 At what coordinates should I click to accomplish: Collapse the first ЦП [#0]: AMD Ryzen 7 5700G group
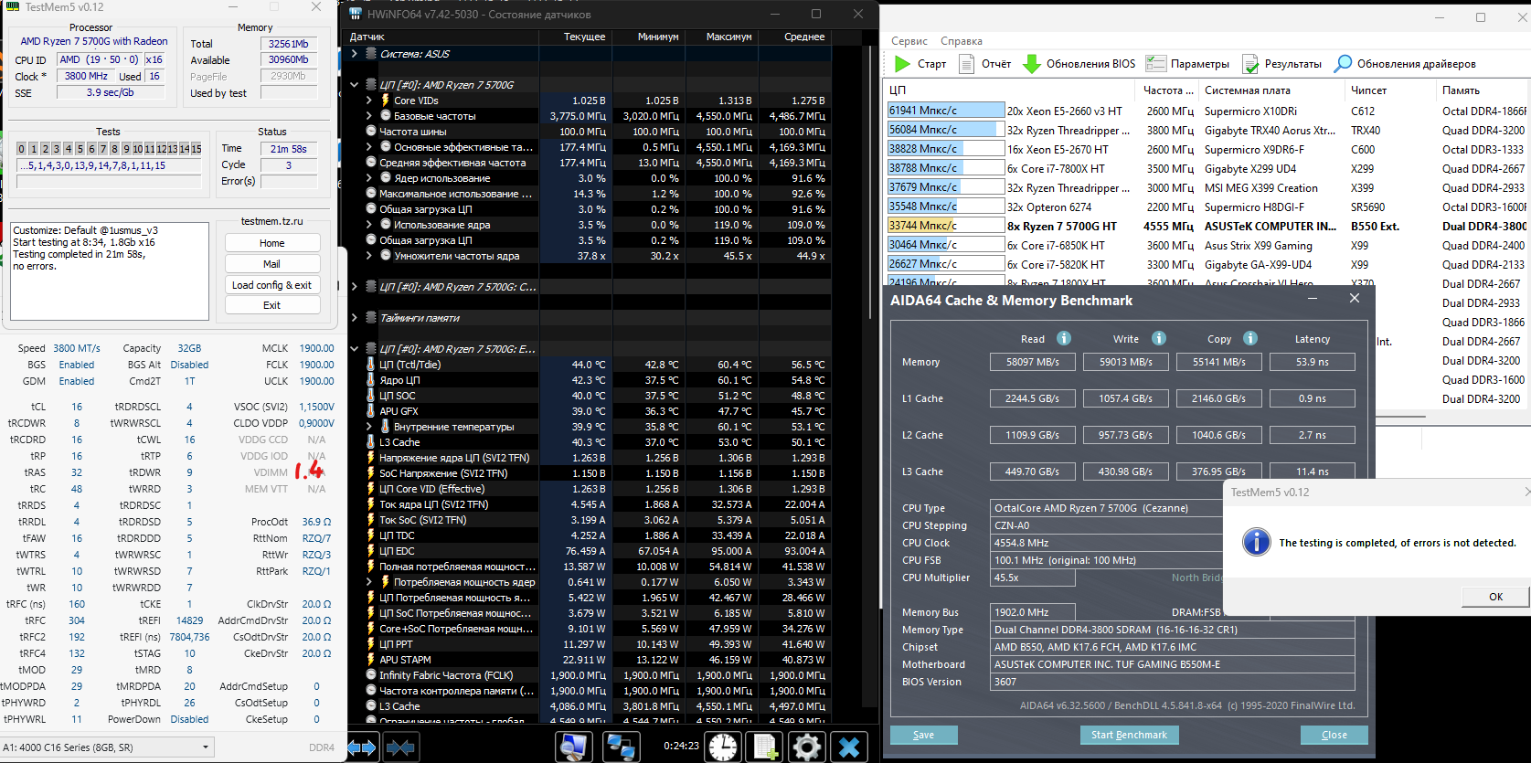[x=354, y=85]
